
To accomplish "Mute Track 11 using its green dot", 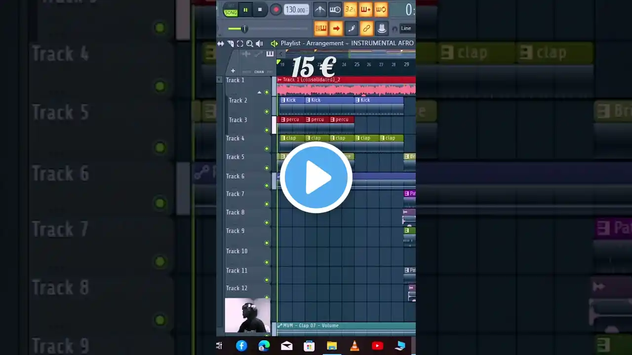I will coord(267,280).
